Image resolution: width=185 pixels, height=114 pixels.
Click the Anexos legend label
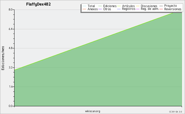point(92,9)
